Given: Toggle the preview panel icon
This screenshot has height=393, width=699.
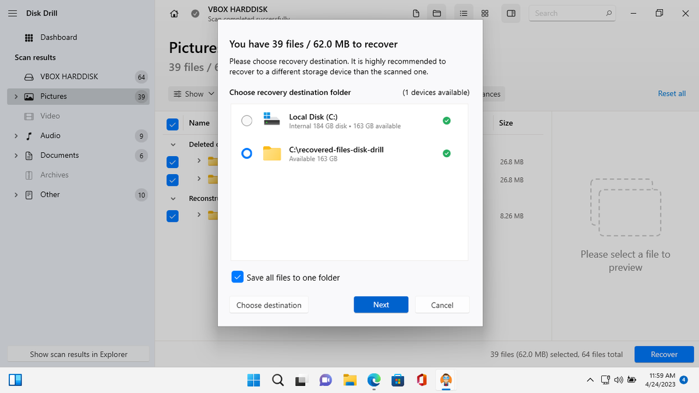Looking at the screenshot, I should click(511, 13).
